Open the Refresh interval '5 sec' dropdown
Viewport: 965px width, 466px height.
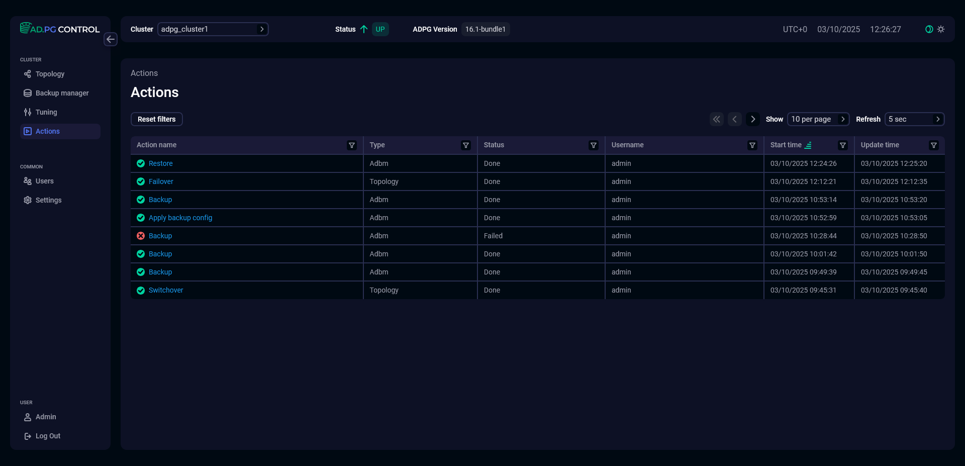coord(914,119)
